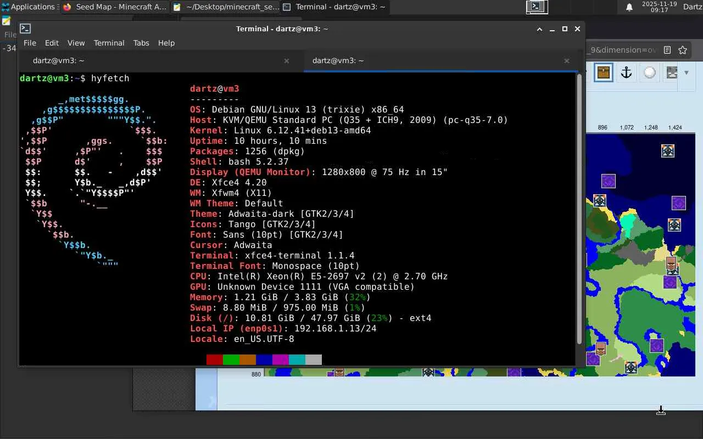Click the 'Local IP (enp0s1): 192.168.1.13/24' line
This screenshot has height=439, width=703.
pos(283,329)
